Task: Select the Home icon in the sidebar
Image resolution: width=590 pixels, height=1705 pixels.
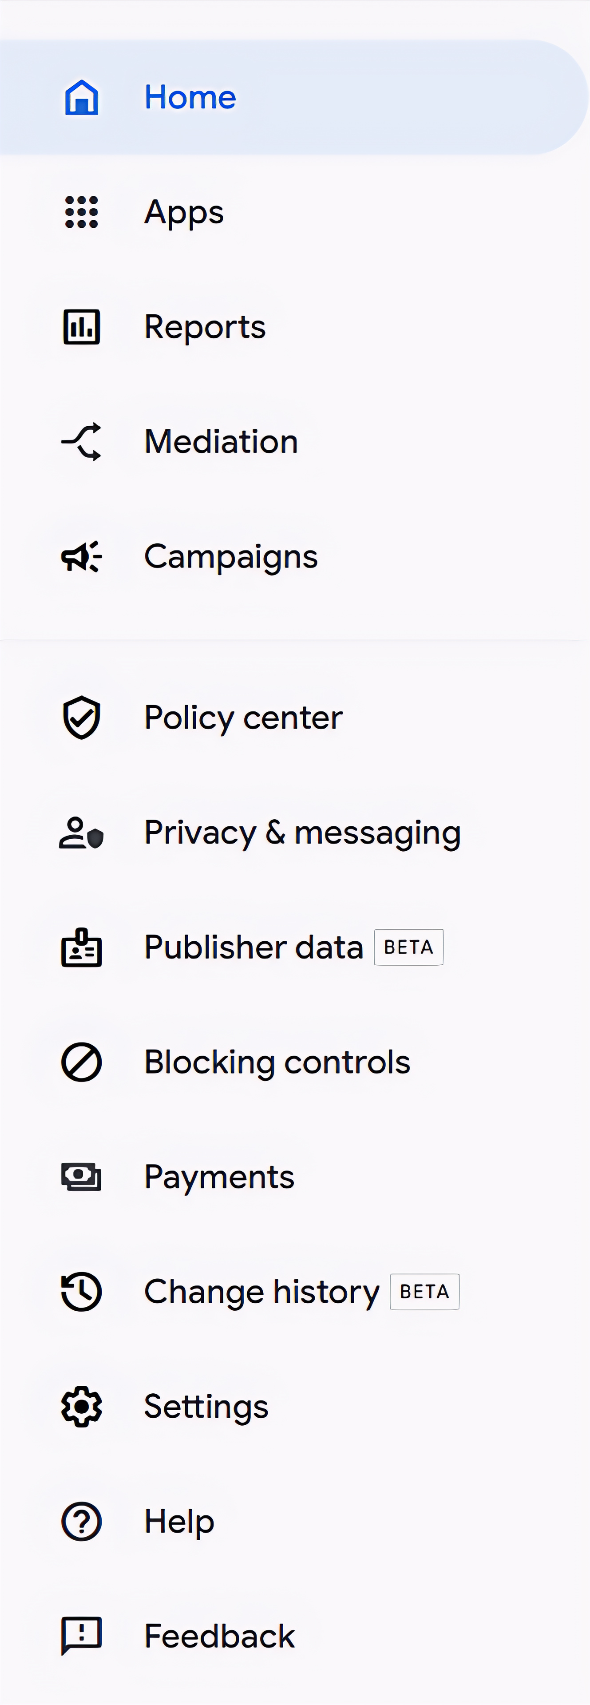Action: click(81, 97)
